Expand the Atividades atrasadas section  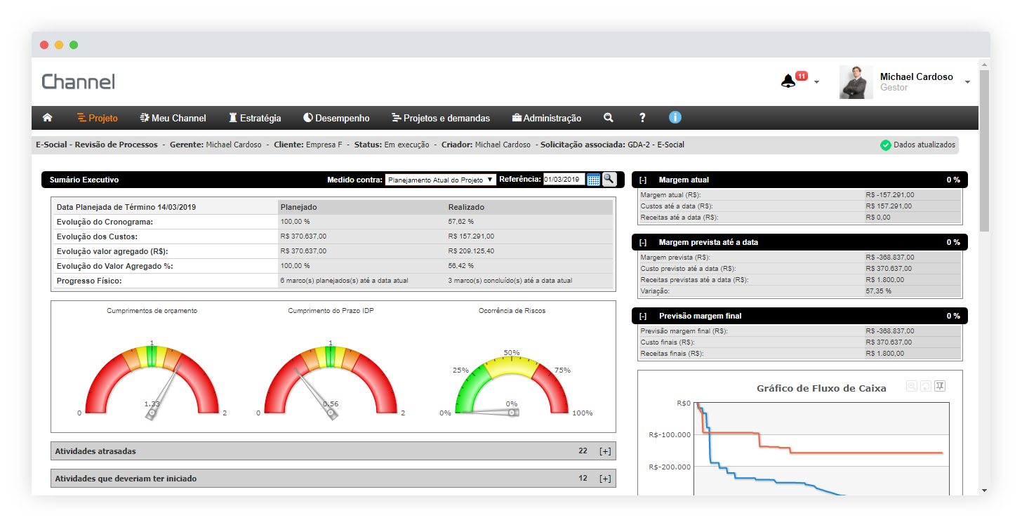point(604,451)
